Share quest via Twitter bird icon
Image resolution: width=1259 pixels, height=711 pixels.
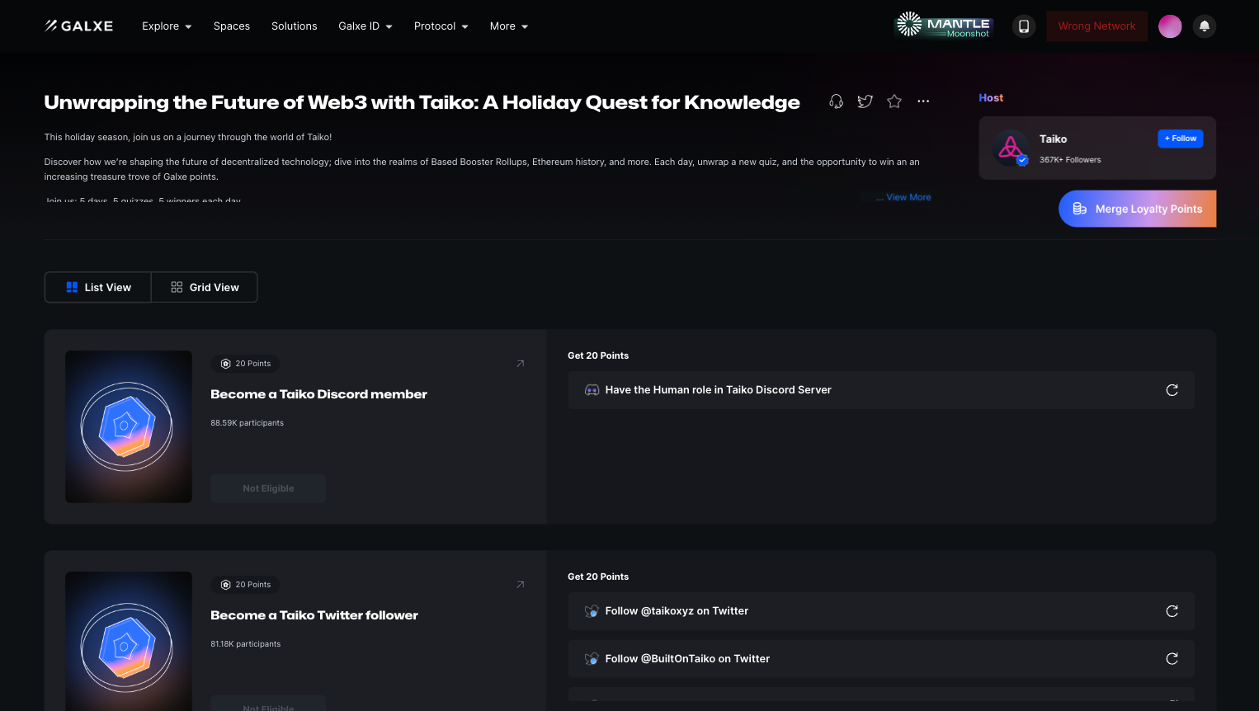pyautogui.click(x=865, y=101)
